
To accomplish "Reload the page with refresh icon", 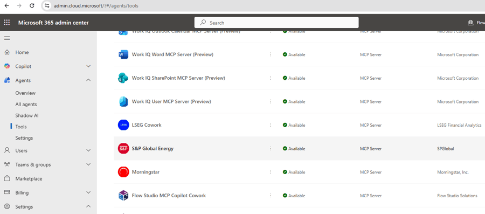I will 32,5.
